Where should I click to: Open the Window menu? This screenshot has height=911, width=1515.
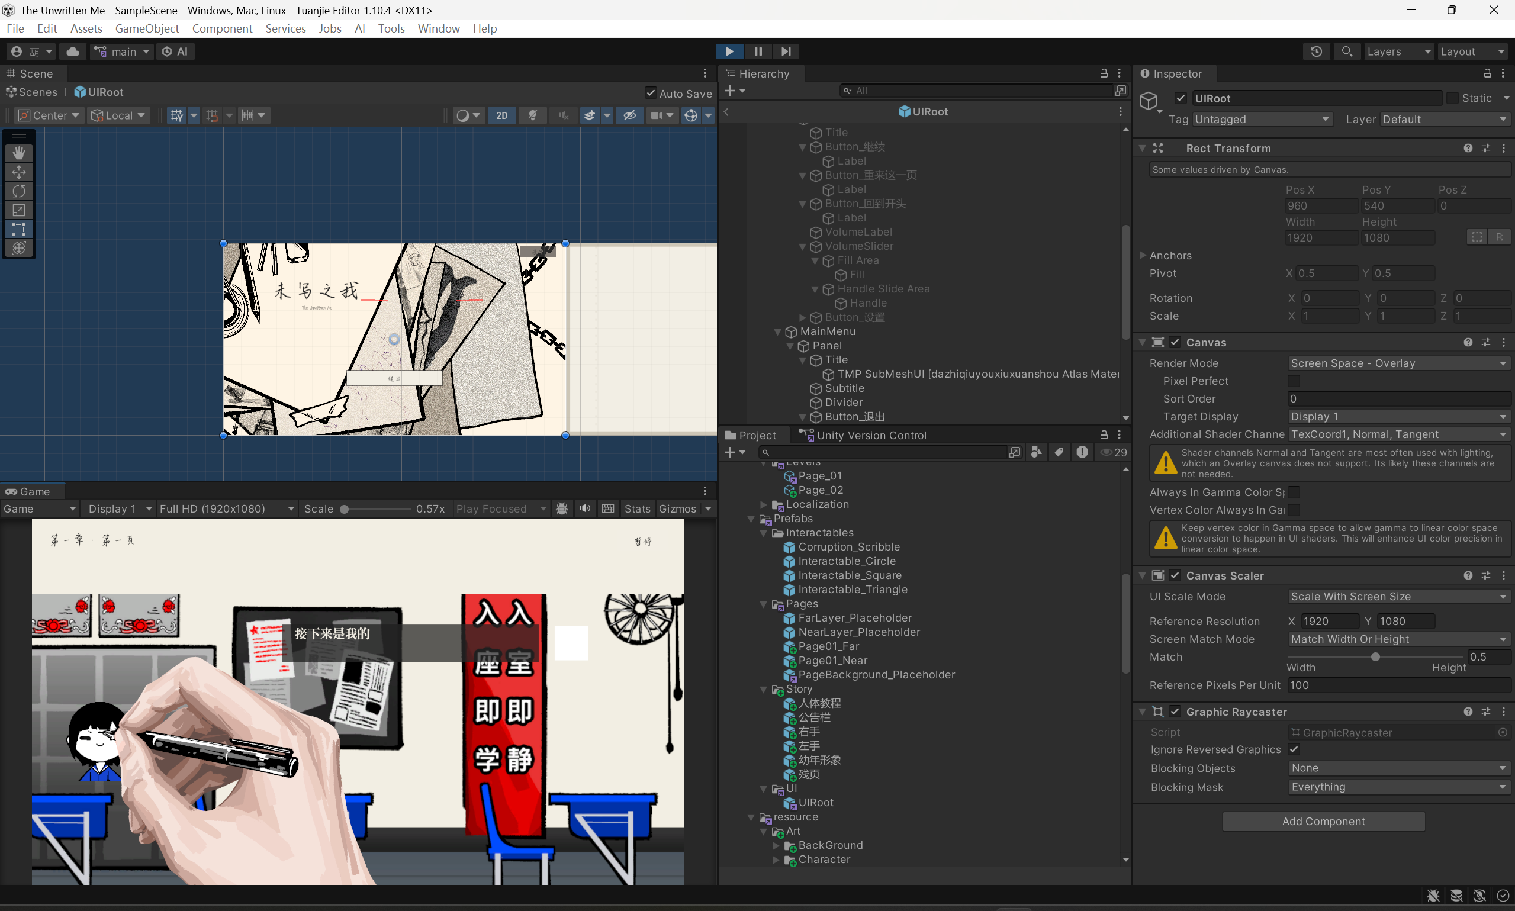[438, 28]
